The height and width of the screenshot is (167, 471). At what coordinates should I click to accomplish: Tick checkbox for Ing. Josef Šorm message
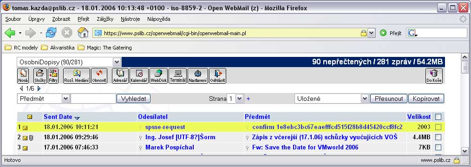tap(438, 137)
